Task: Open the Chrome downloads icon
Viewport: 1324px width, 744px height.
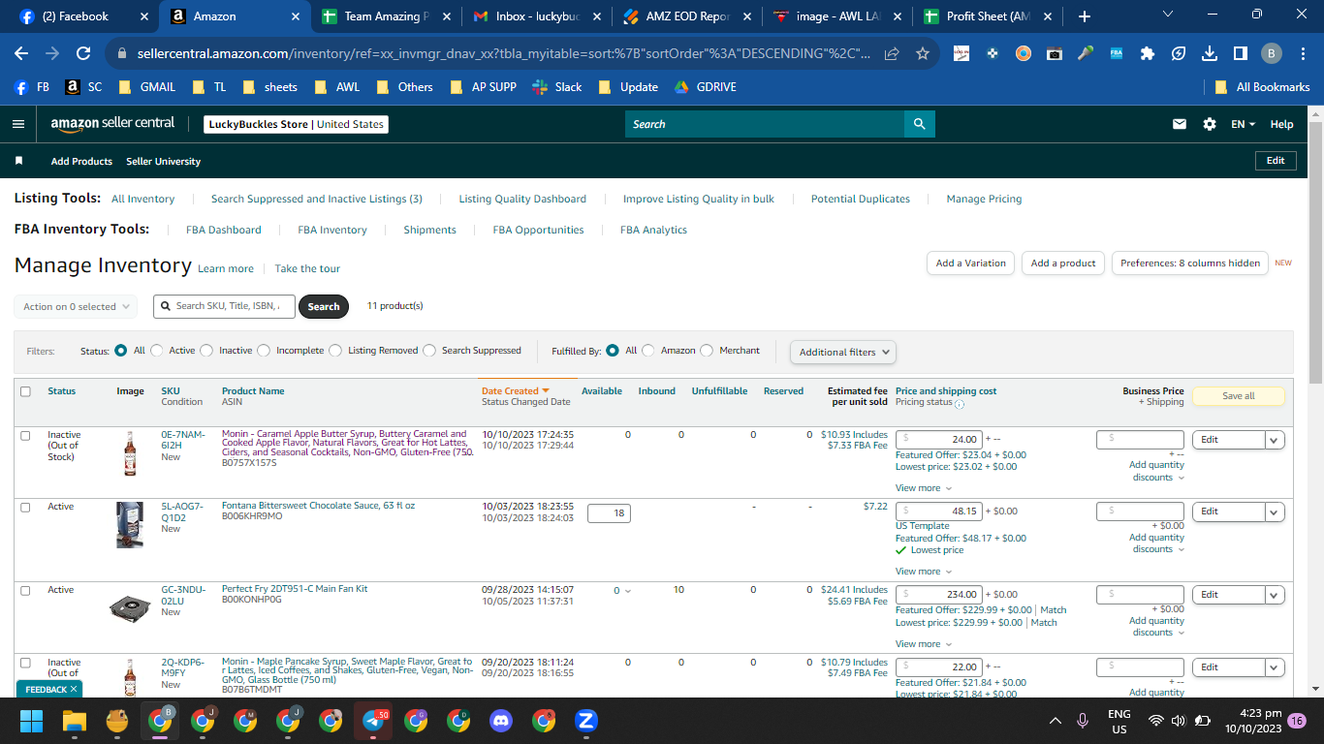Action: coord(1209,53)
